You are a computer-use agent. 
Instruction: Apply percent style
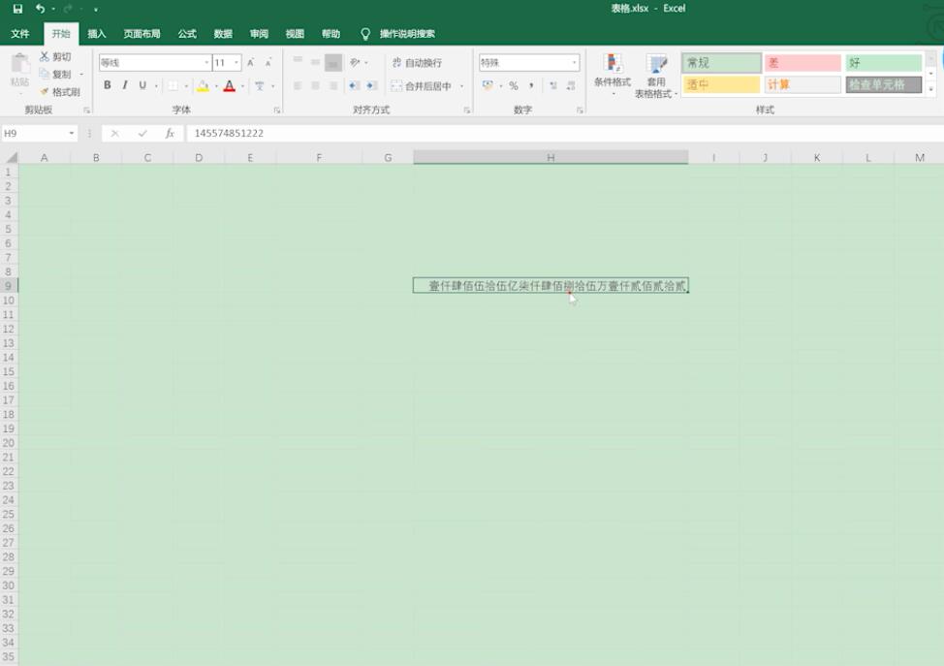pyautogui.click(x=514, y=86)
